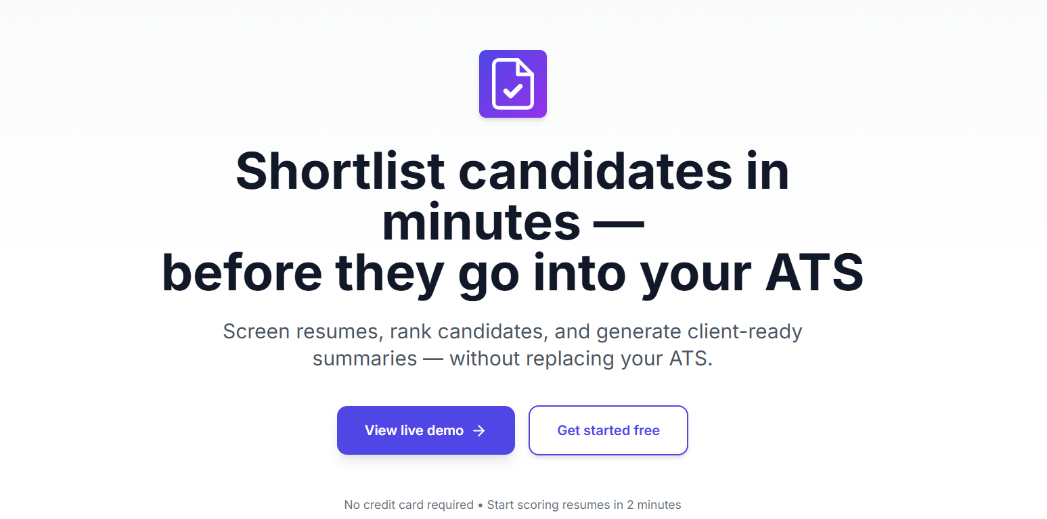Click the word "summaries" in the subtitle

[x=364, y=358]
